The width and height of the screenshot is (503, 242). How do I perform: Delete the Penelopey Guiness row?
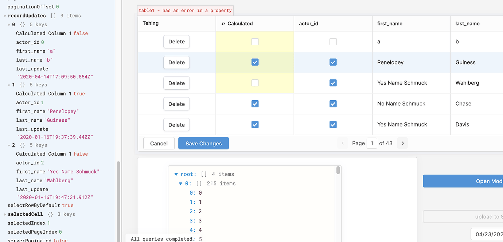pos(176,62)
